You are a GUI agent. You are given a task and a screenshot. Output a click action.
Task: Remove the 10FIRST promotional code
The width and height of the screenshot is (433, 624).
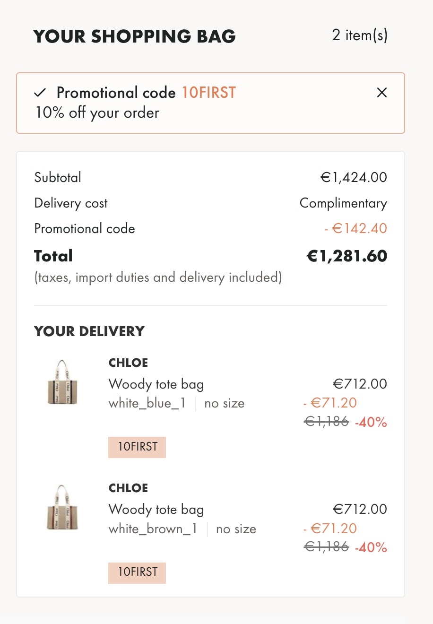382,93
